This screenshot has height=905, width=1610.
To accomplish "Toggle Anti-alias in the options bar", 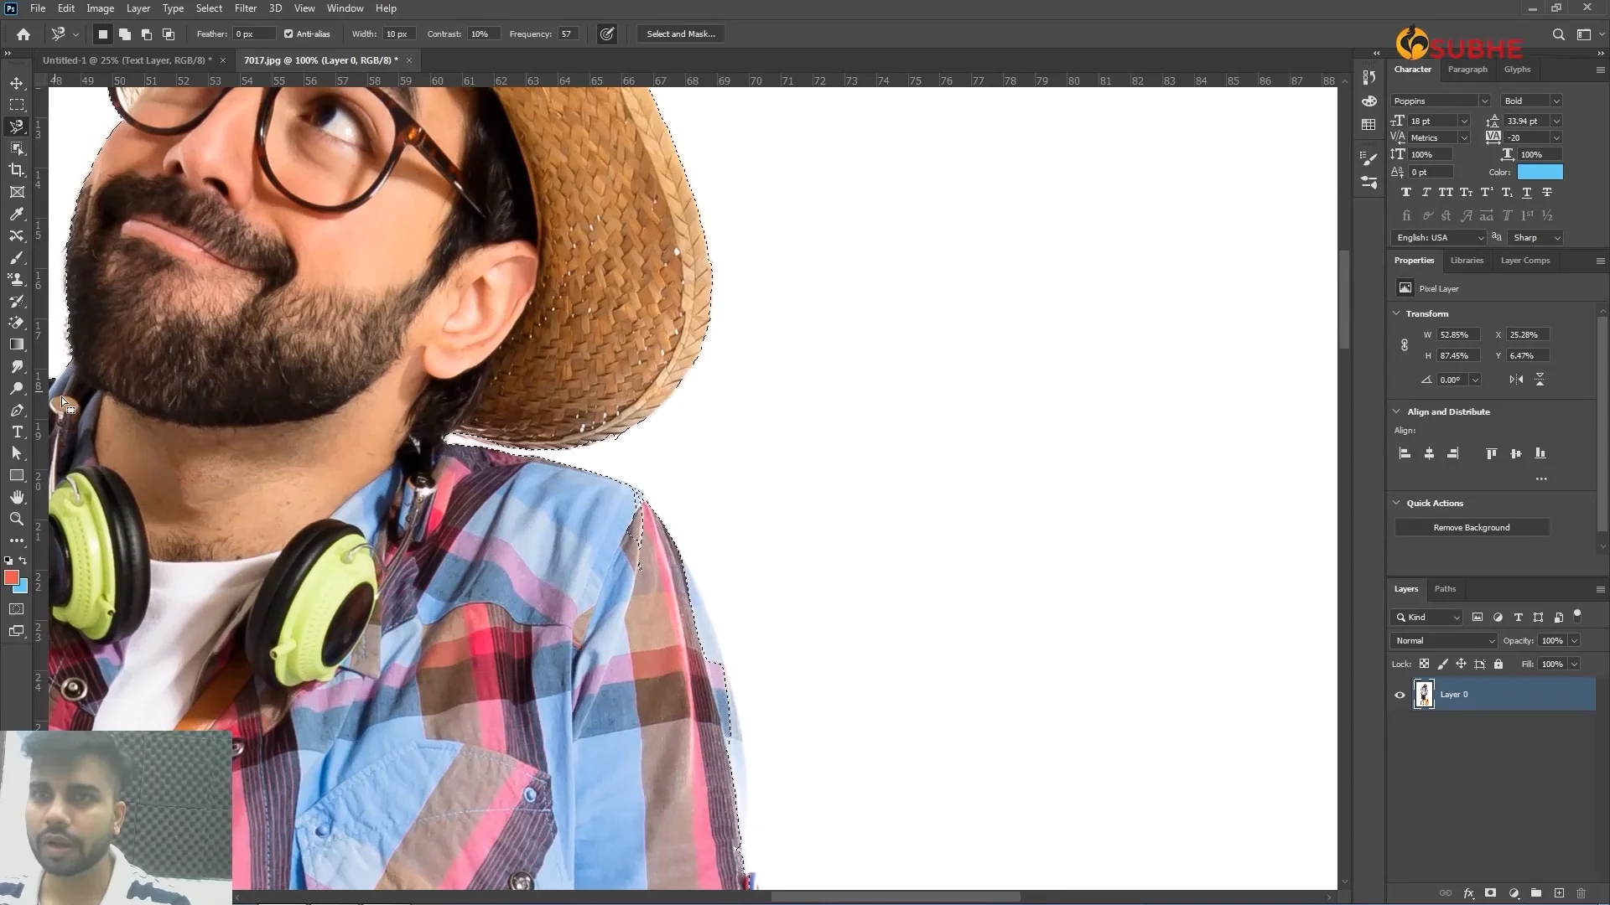I will pos(288,34).
